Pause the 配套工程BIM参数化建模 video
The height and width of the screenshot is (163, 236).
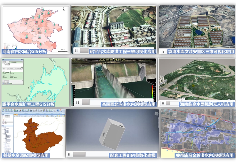coord(69,154)
